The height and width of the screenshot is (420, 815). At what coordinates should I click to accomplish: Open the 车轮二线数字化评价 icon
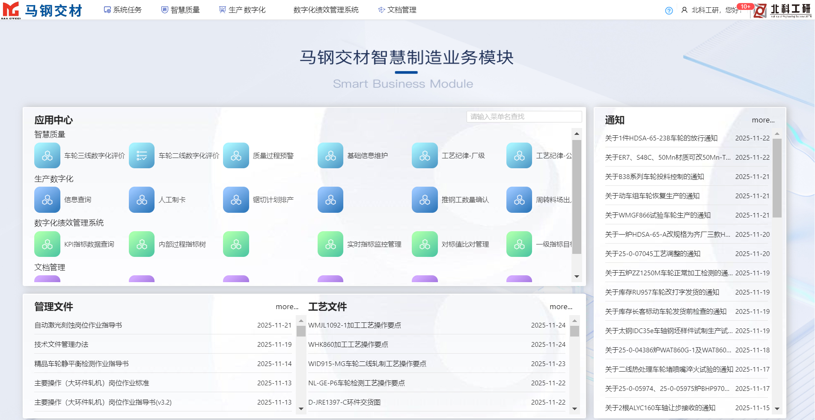tap(141, 155)
